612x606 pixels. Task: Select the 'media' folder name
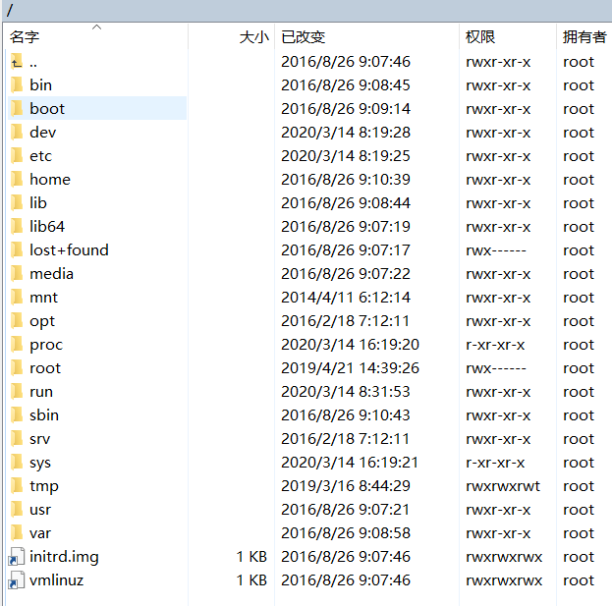(x=51, y=274)
